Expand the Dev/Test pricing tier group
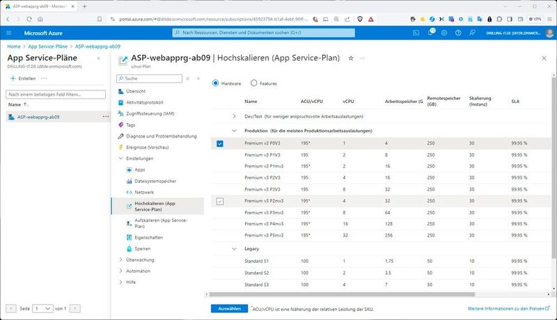557x320 pixels. click(x=234, y=116)
